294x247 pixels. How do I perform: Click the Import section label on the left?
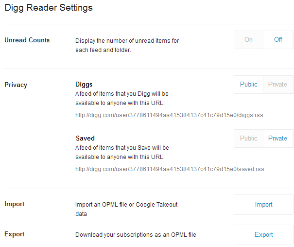click(15, 204)
